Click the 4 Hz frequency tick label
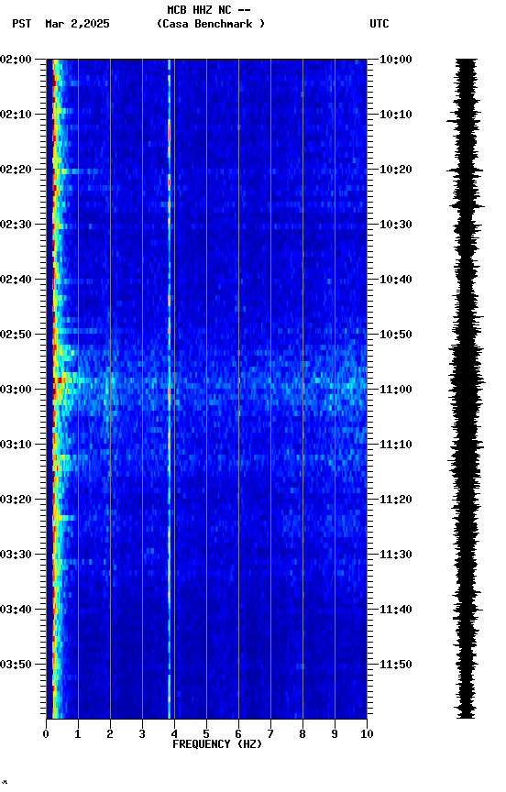The height and width of the screenshot is (792, 506). coord(174,734)
